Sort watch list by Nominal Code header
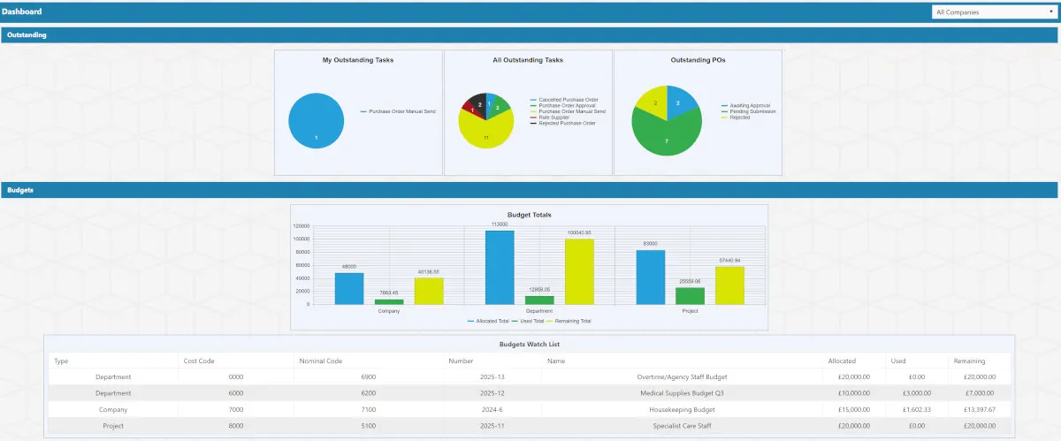1061x441 pixels. [321, 361]
